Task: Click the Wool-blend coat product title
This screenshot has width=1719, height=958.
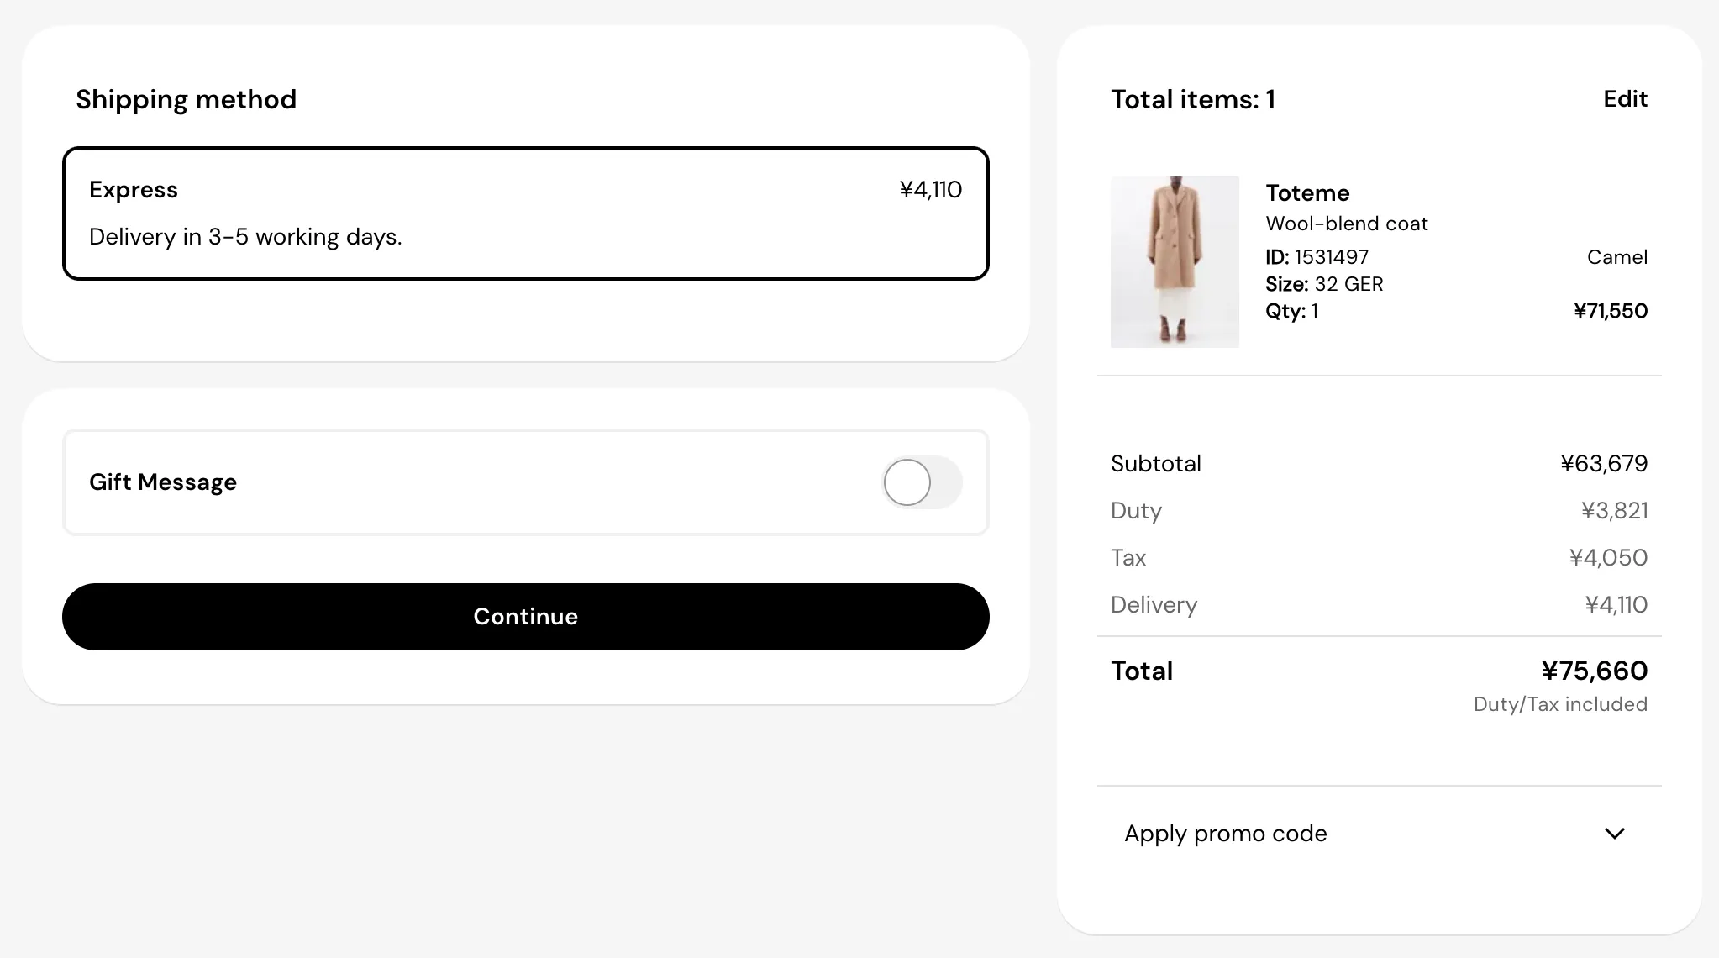Action: click(1347, 224)
